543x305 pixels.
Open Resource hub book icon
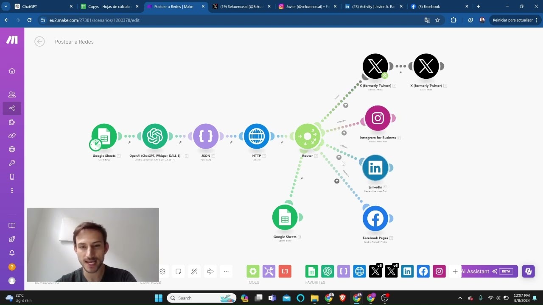coord(12,226)
